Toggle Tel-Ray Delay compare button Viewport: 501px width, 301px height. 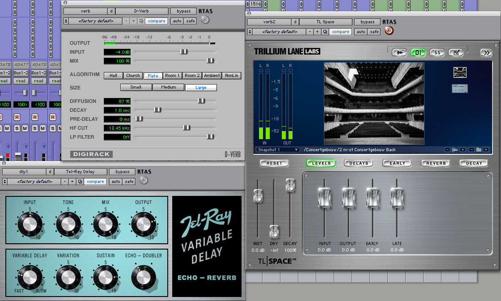pos(95,182)
